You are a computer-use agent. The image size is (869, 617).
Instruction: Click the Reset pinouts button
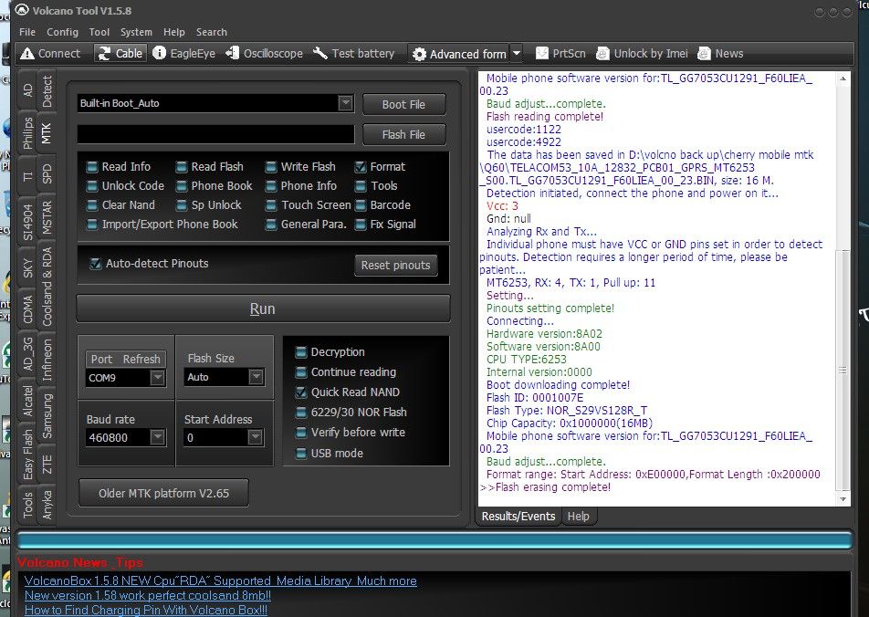[394, 266]
